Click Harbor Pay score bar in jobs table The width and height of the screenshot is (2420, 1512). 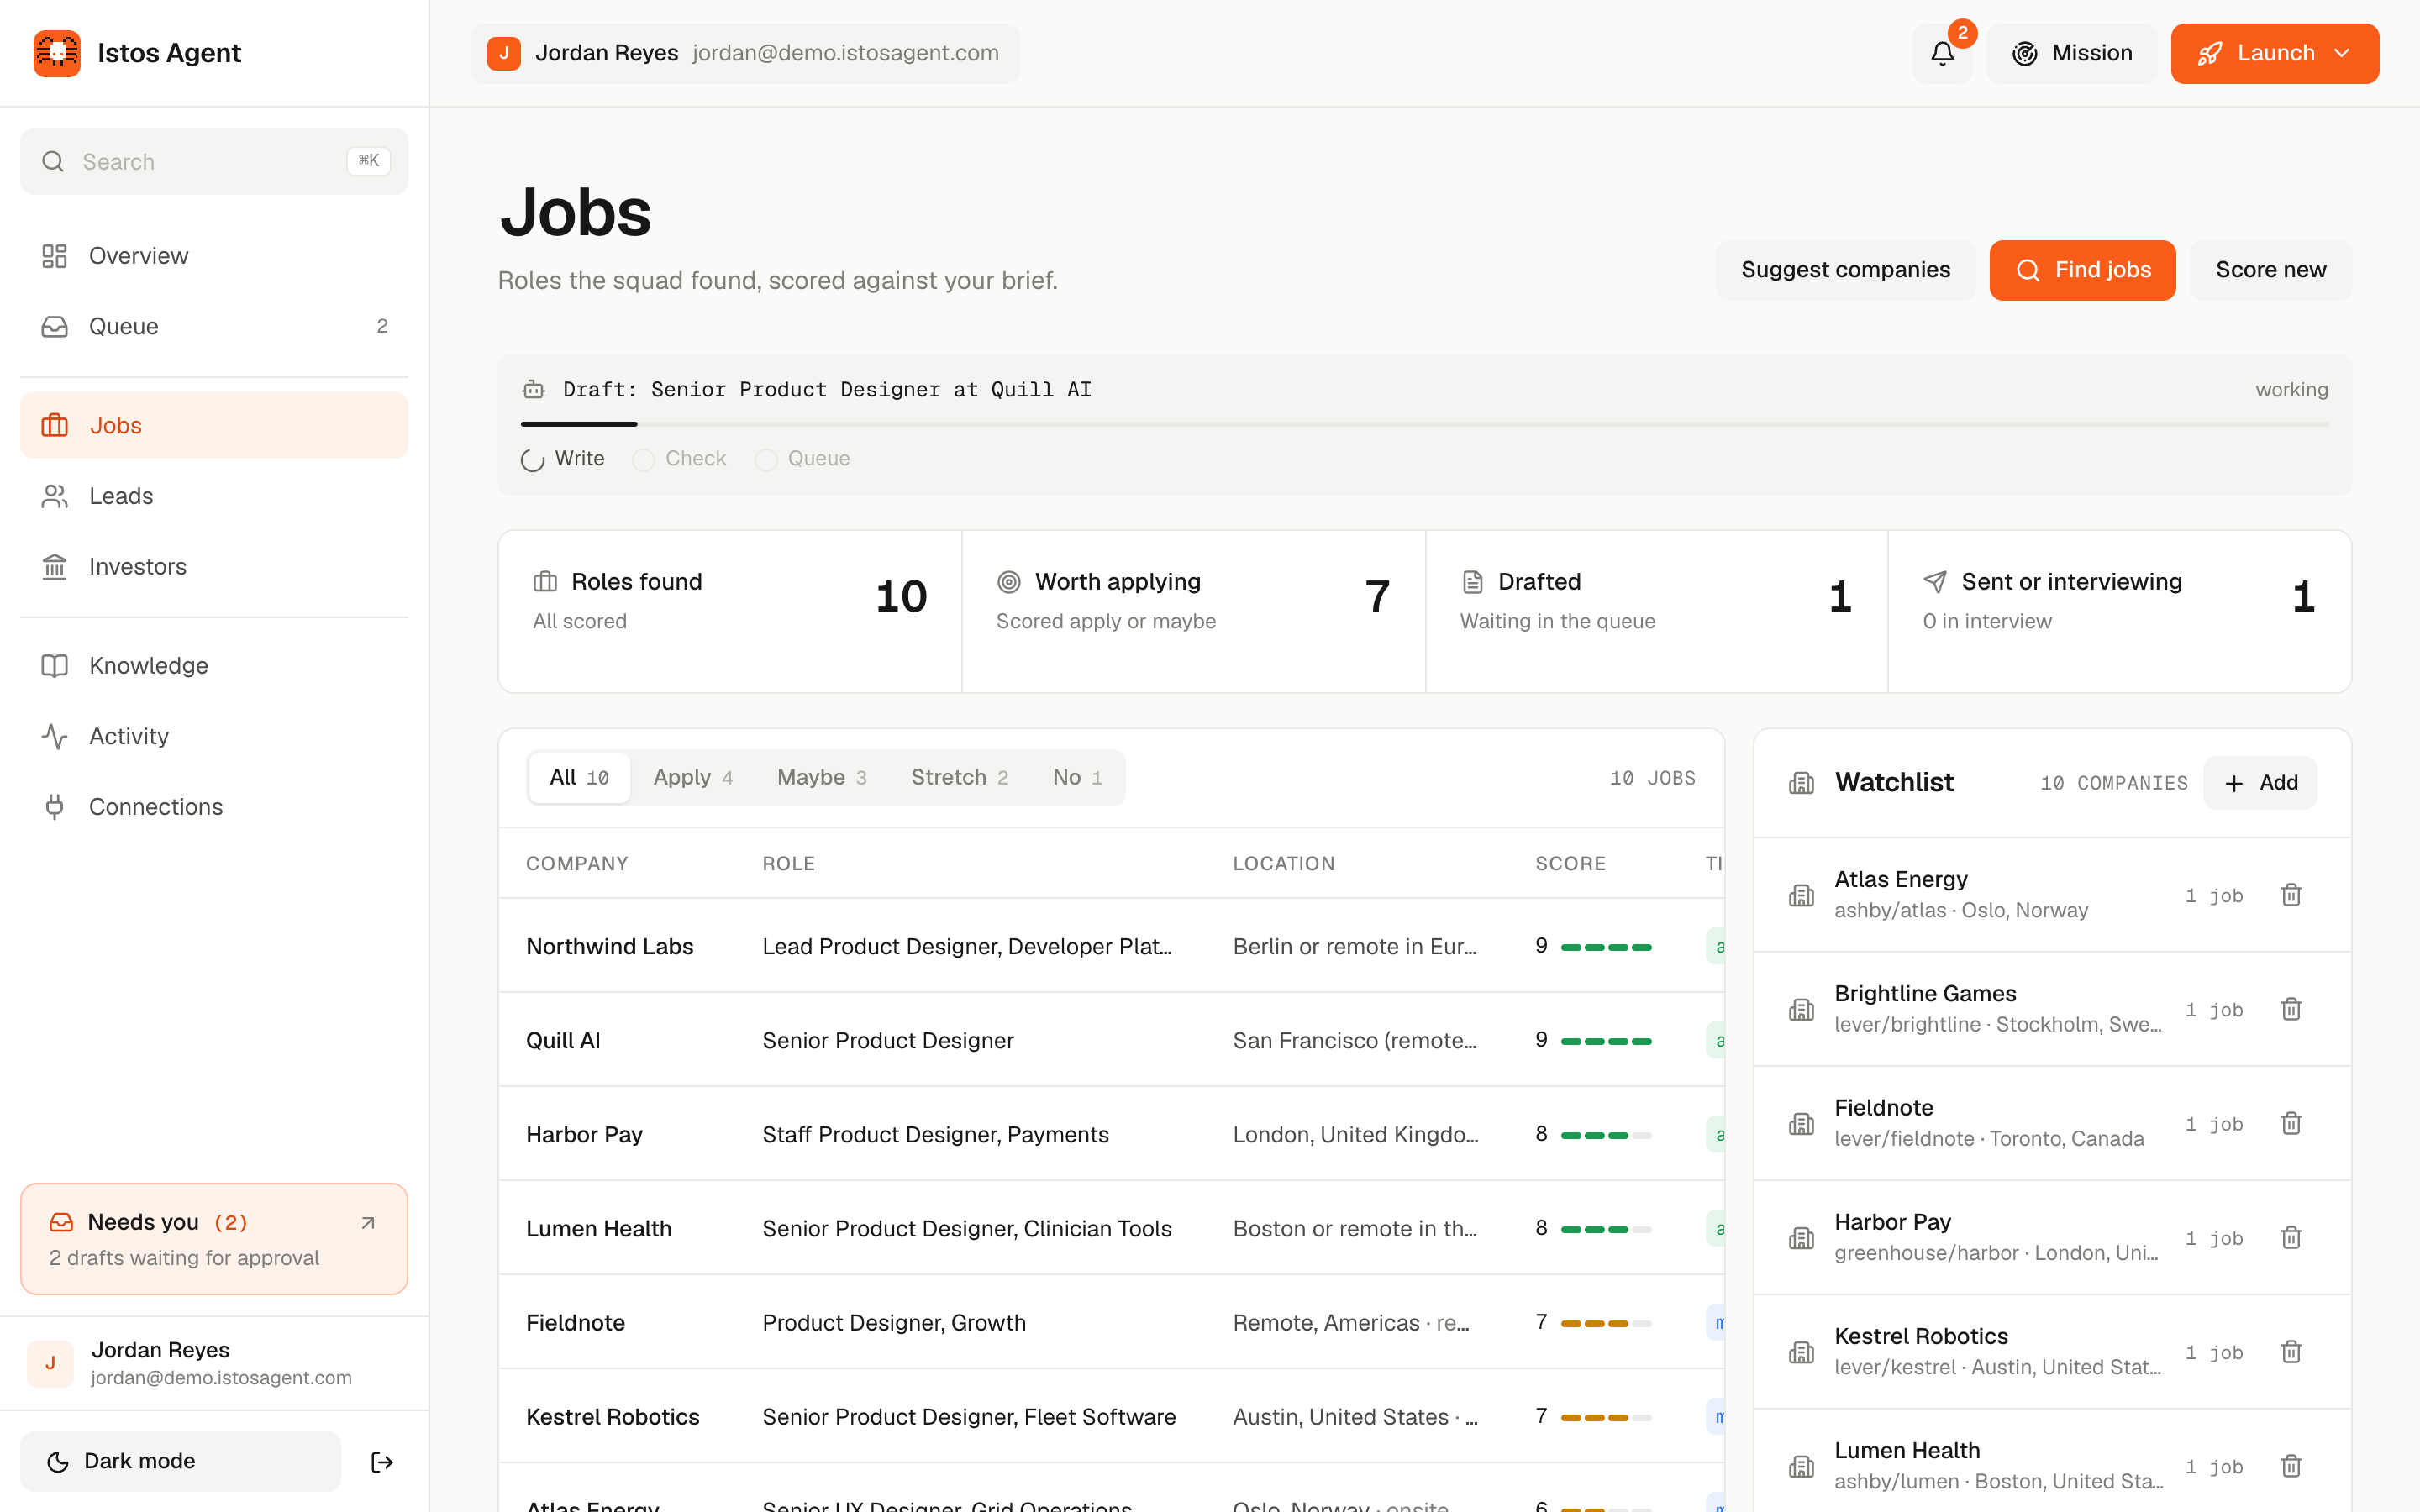coord(1606,1135)
